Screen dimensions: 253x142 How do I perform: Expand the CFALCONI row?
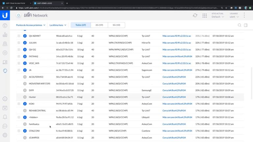pos(19,131)
